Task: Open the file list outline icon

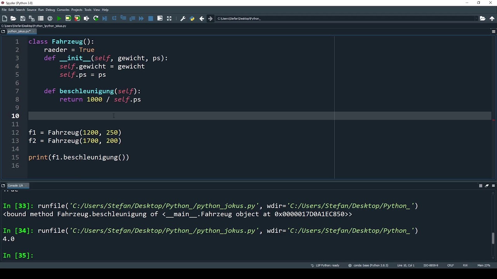Action: (x=41, y=19)
